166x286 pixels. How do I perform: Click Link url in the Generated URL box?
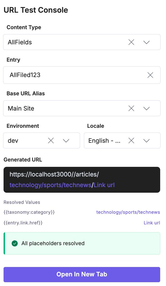104,185
